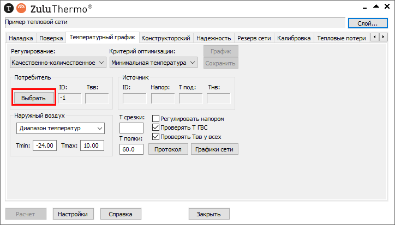The width and height of the screenshot is (395, 225).
Task: Open the Справка help button
Action: 121,214
